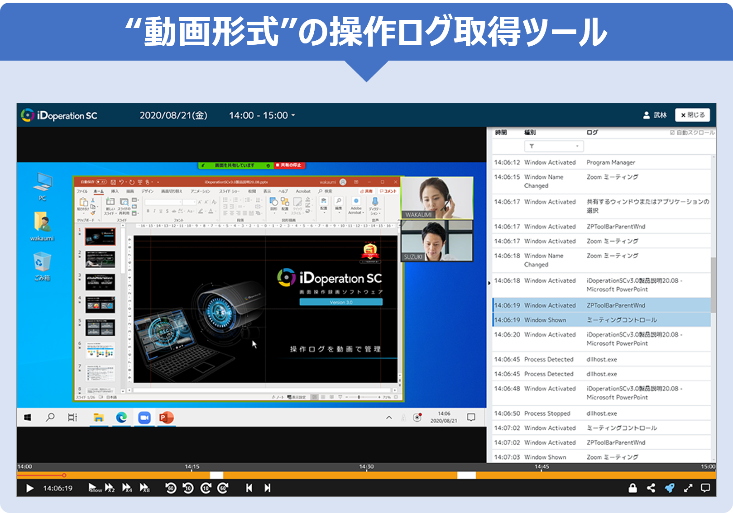Click the 閉じる button
This screenshot has height=513, width=733.
[692, 115]
